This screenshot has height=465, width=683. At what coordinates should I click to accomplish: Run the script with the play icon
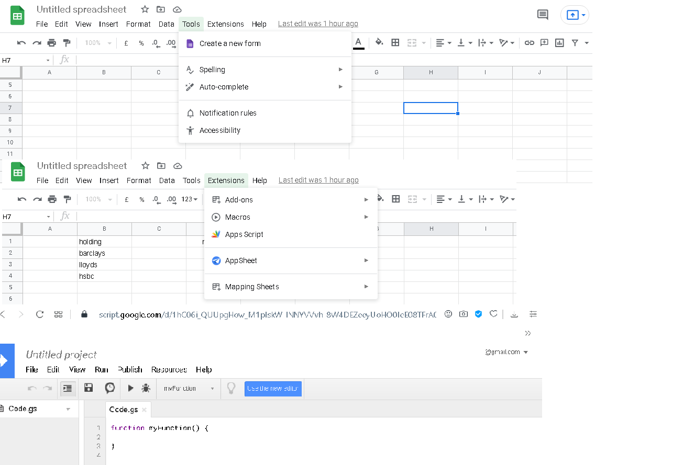[130, 388]
